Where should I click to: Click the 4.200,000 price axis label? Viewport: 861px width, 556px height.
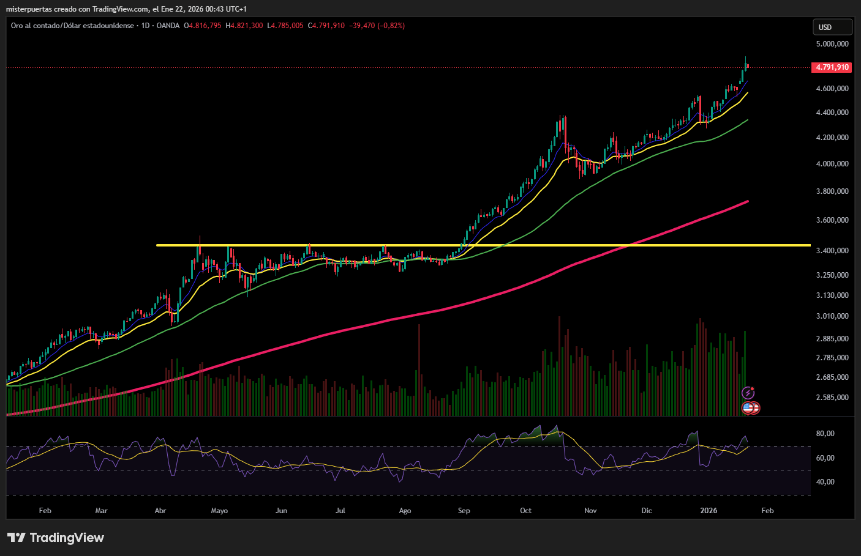coord(832,138)
